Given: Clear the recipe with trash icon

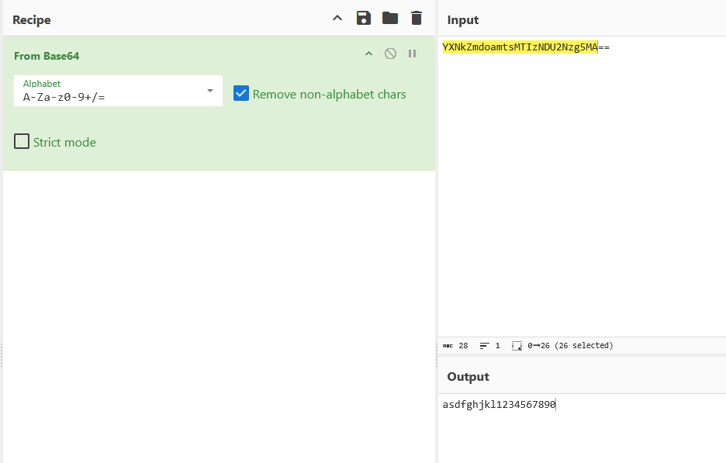Looking at the screenshot, I should (417, 18).
